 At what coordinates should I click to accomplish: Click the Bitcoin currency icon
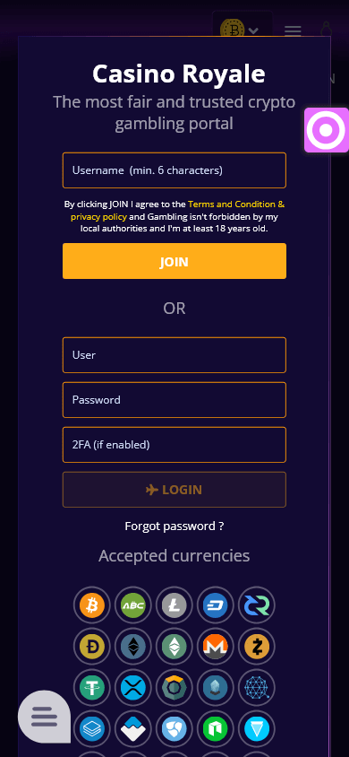click(92, 605)
